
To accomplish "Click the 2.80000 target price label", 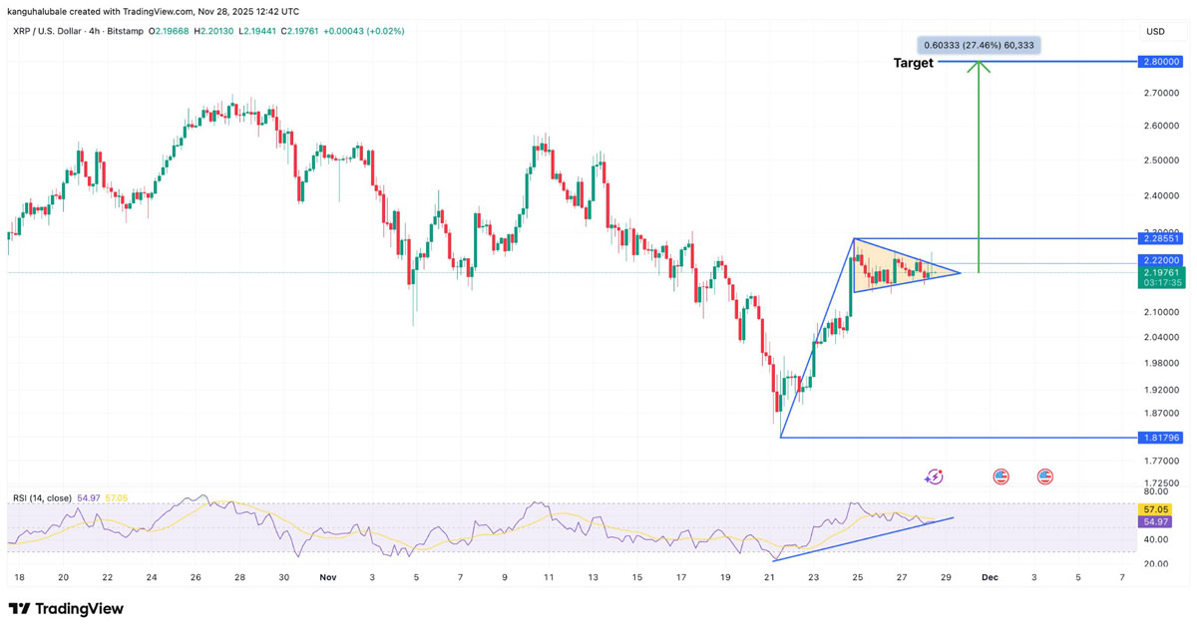I will [1160, 61].
